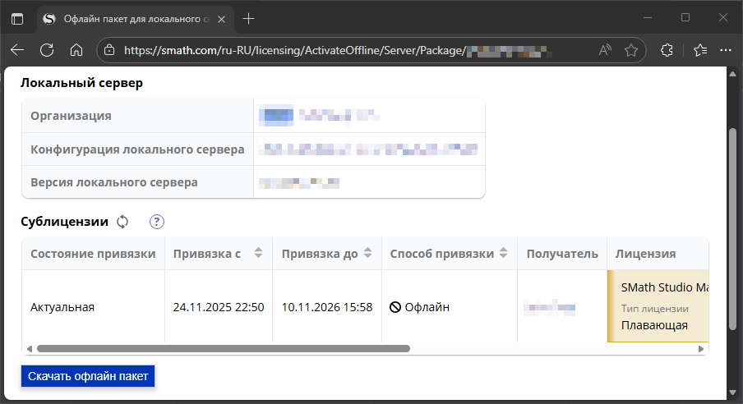
Task: Click the Тип лицензии label
Action: click(655, 309)
